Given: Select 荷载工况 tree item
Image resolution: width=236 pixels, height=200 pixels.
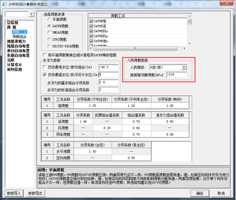Looking at the screenshot, I should (20, 32).
